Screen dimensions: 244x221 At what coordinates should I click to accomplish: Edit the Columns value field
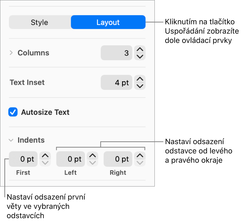coord(116,53)
